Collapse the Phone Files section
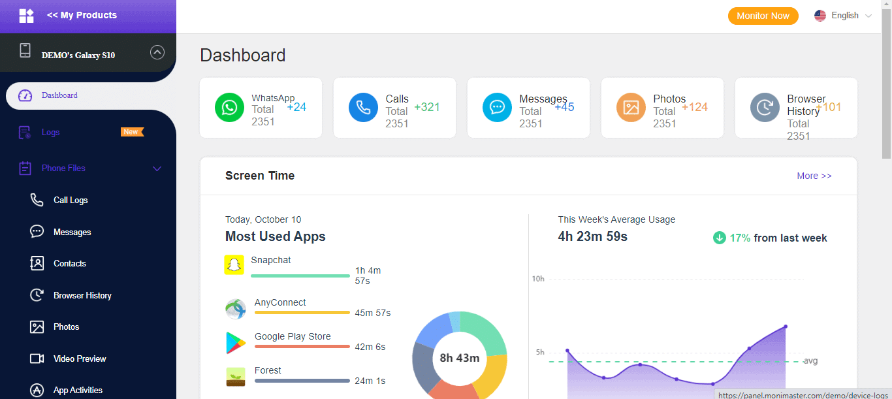Viewport: 892px width, 399px height. point(157,168)
